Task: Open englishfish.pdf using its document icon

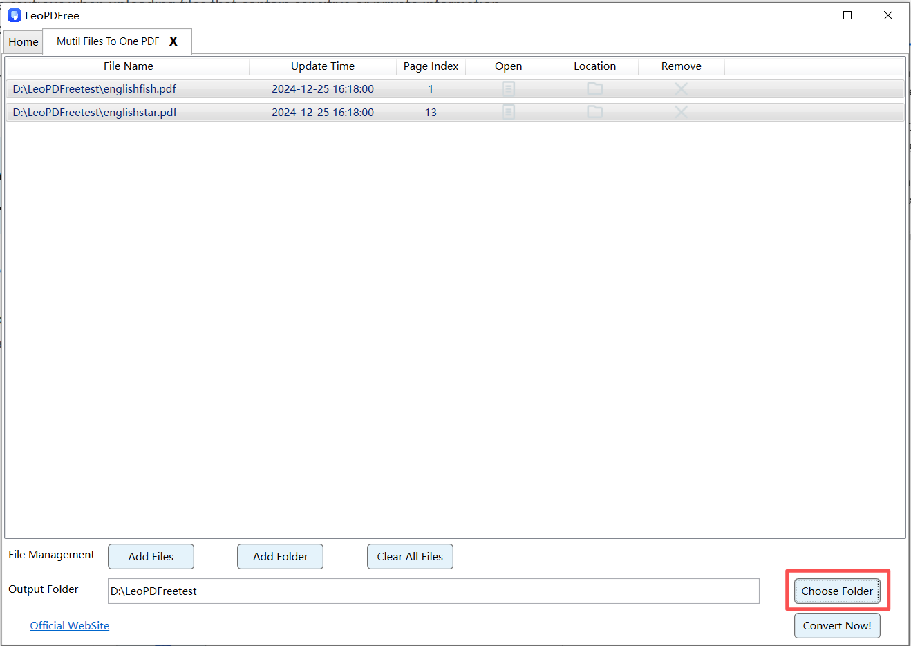Action: (x=508, y=88)
